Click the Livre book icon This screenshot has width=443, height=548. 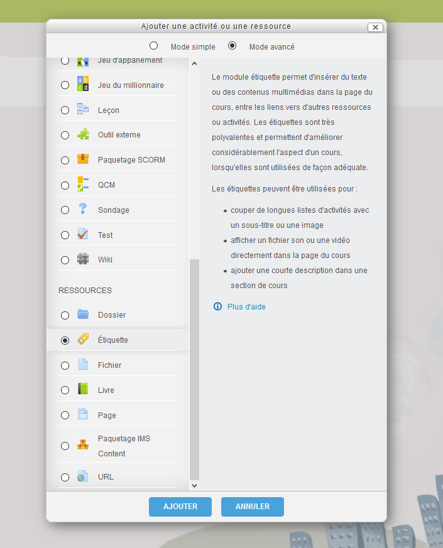click(83, 390)
